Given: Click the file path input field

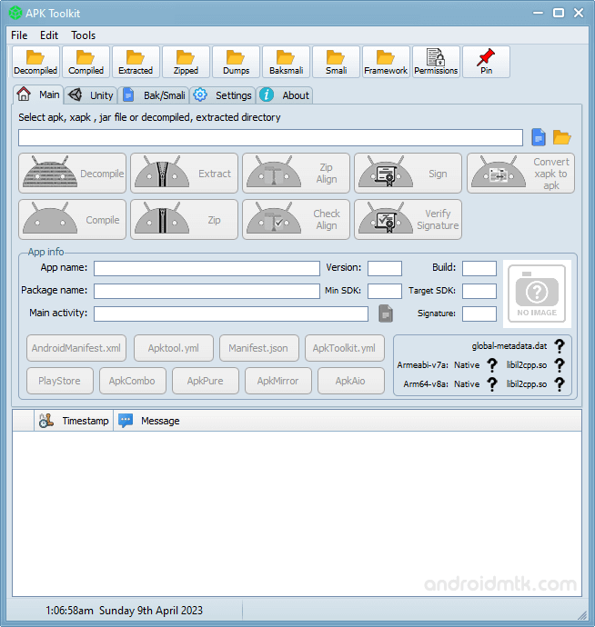Looking at the screenshot, I should (x=270, y=137).
